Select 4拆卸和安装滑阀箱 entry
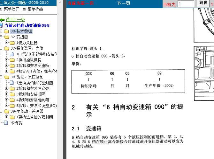 point(33,100)
